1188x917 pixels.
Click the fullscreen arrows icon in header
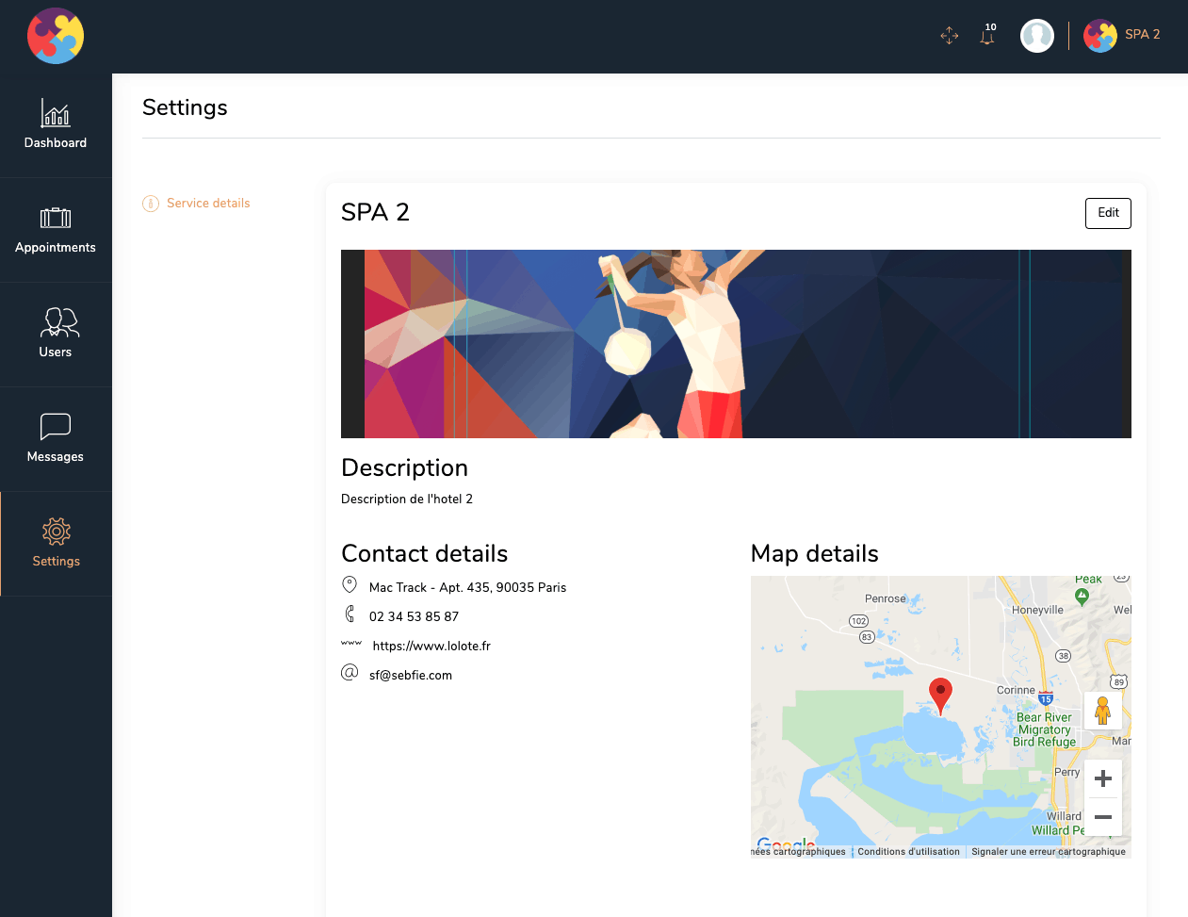[950, 36]
